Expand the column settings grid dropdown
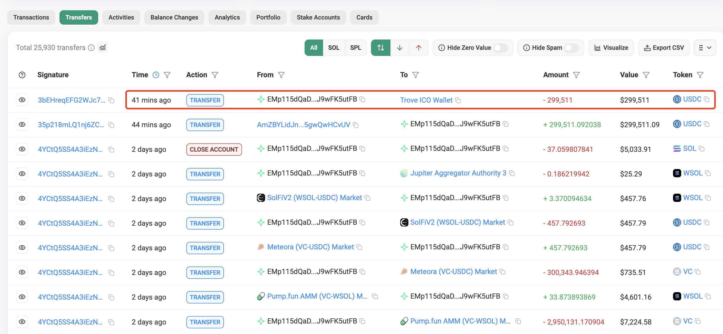 point(705,48)
